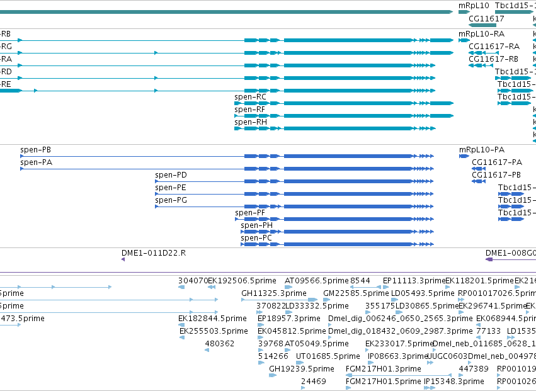Click the mRpL10 gene arrow glyph
Screen dimensions: 536x391
464,13
